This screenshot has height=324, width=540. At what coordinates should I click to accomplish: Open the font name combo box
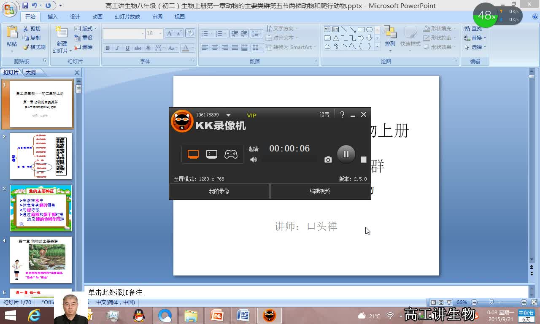tap(124, 33)
